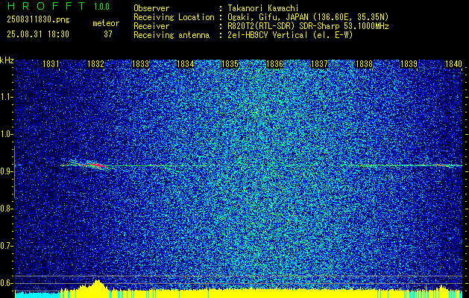Click time marker 1836
Image resolution: width=469 pixels, height=298 pixels.
[x=274, y=64]
